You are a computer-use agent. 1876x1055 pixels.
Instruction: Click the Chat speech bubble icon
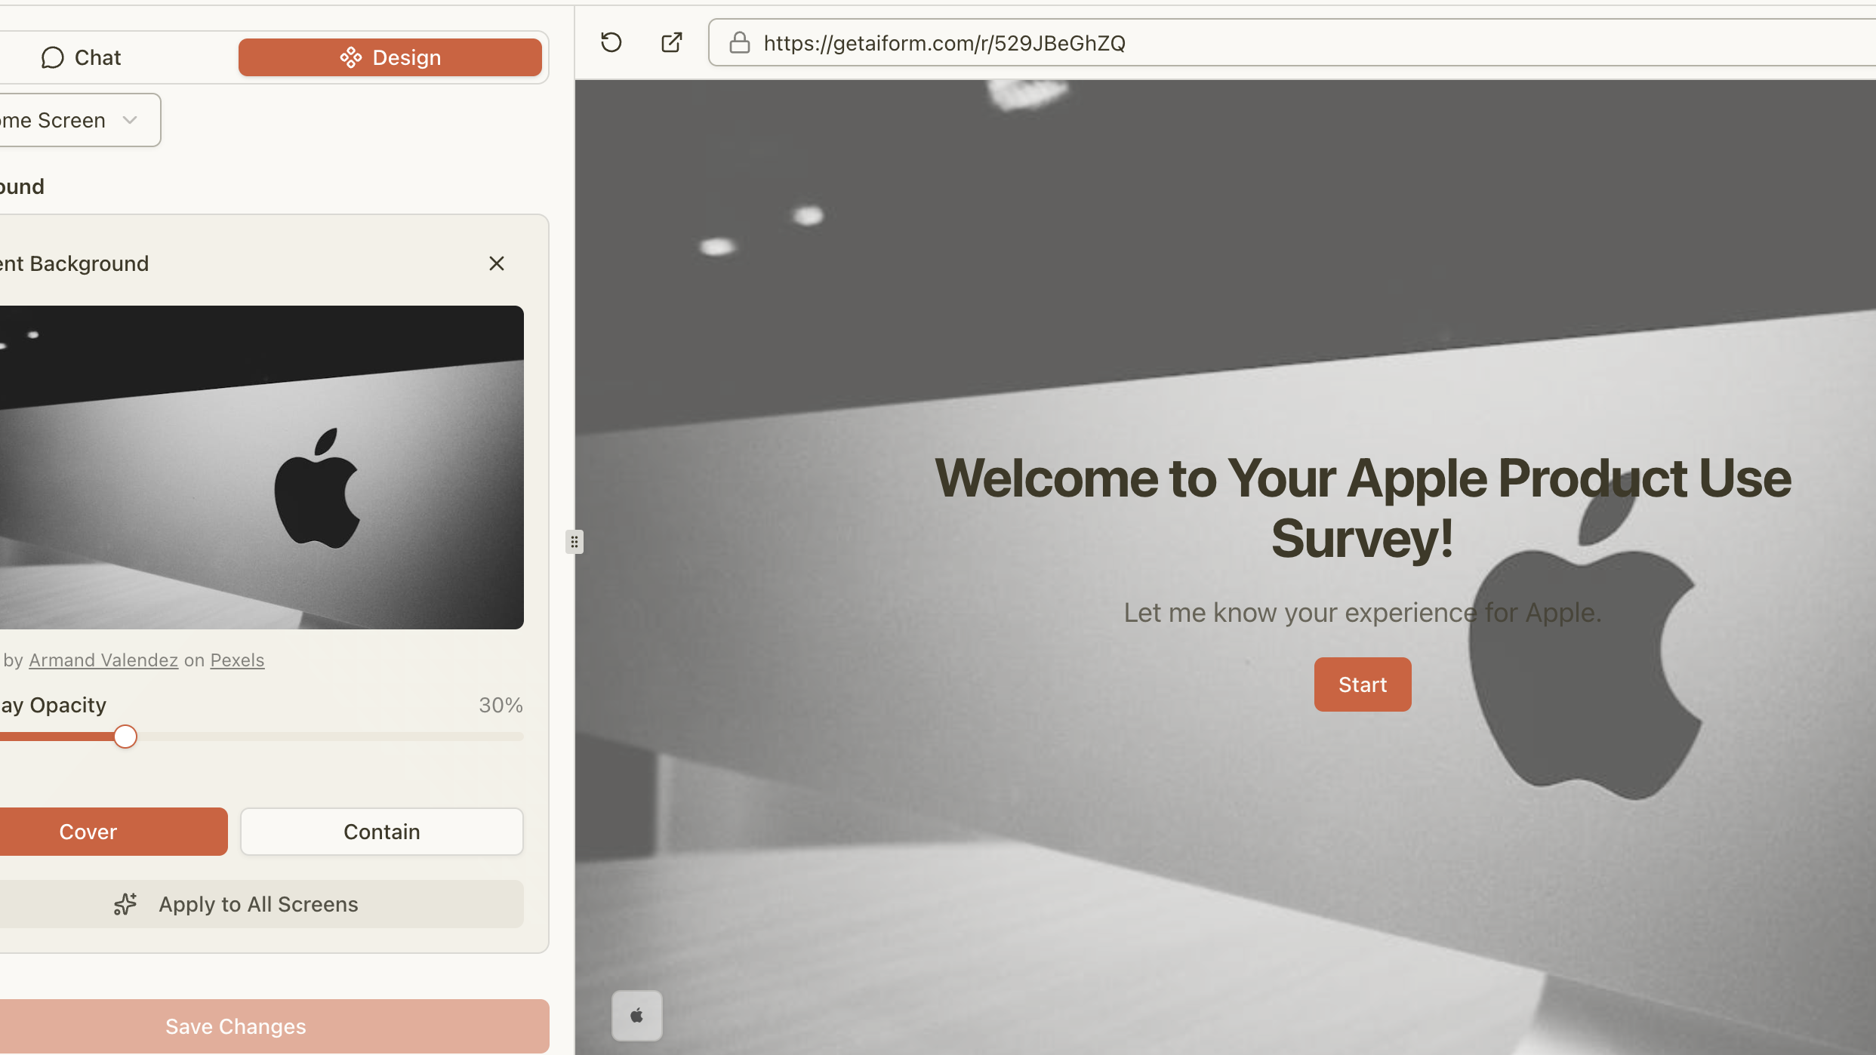[52, 57]
